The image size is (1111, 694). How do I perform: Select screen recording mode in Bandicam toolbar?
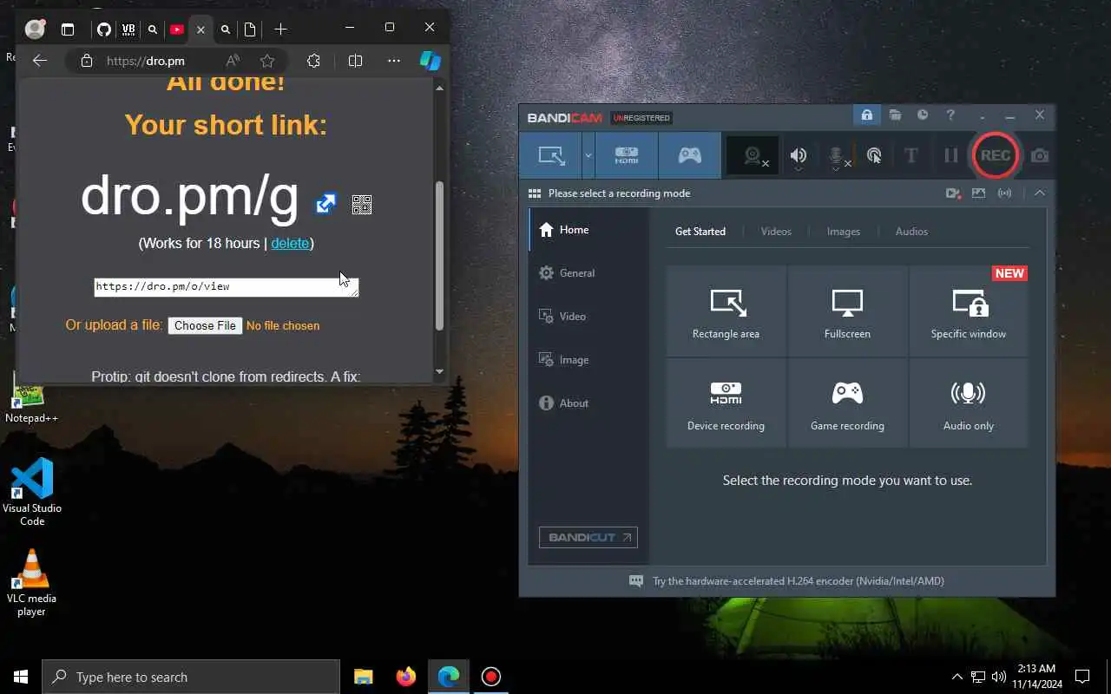click(x=551, y=156)
